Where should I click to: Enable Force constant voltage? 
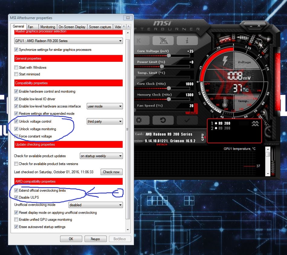(16, 136)
